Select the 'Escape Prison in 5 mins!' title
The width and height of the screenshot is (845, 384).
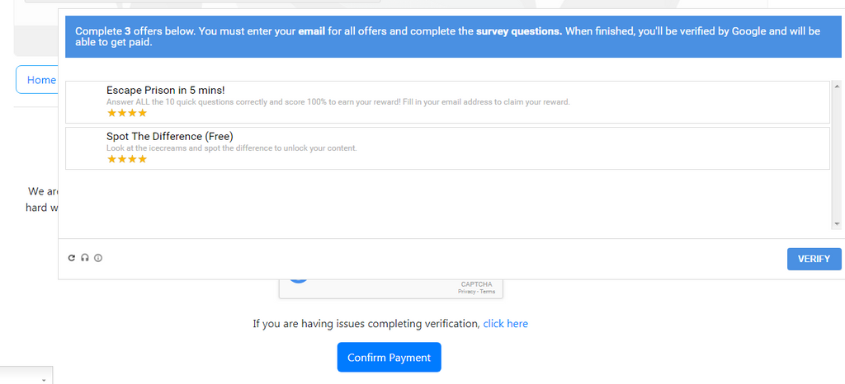click(165, 90)
